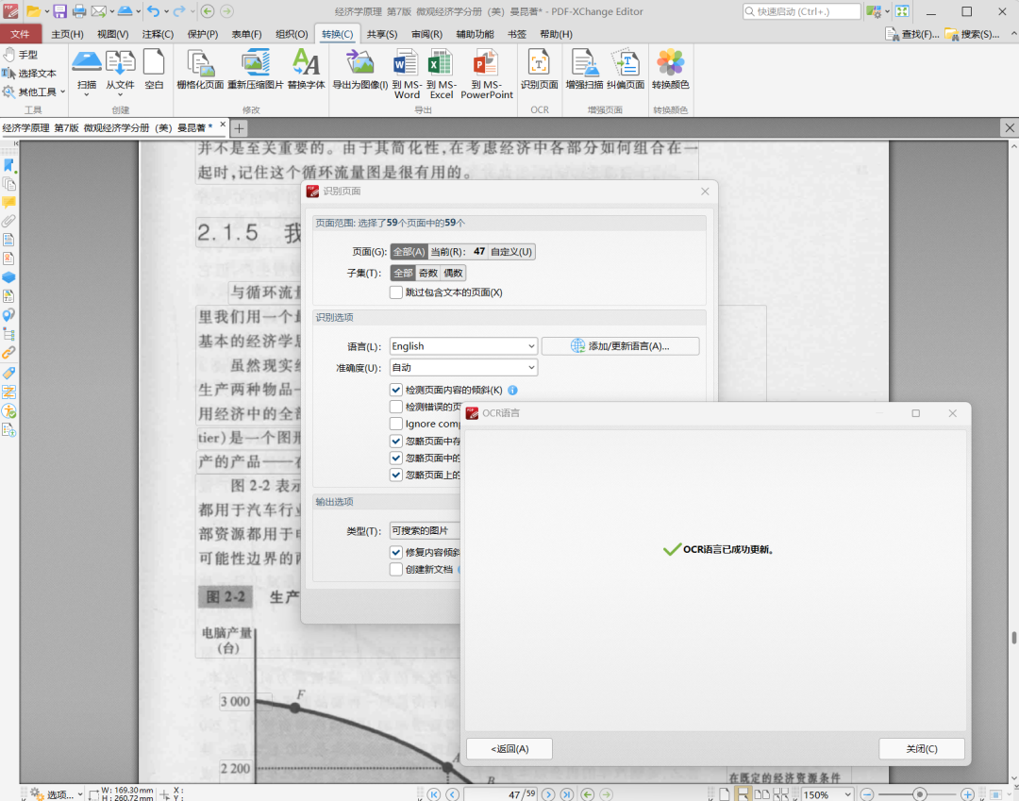Expand the 准确度 自动 dropdown
The width and height of the screenshot is (1019, 801).
point(463,368)
